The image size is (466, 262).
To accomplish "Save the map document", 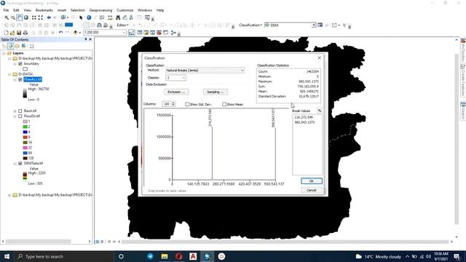I will 19,32.
